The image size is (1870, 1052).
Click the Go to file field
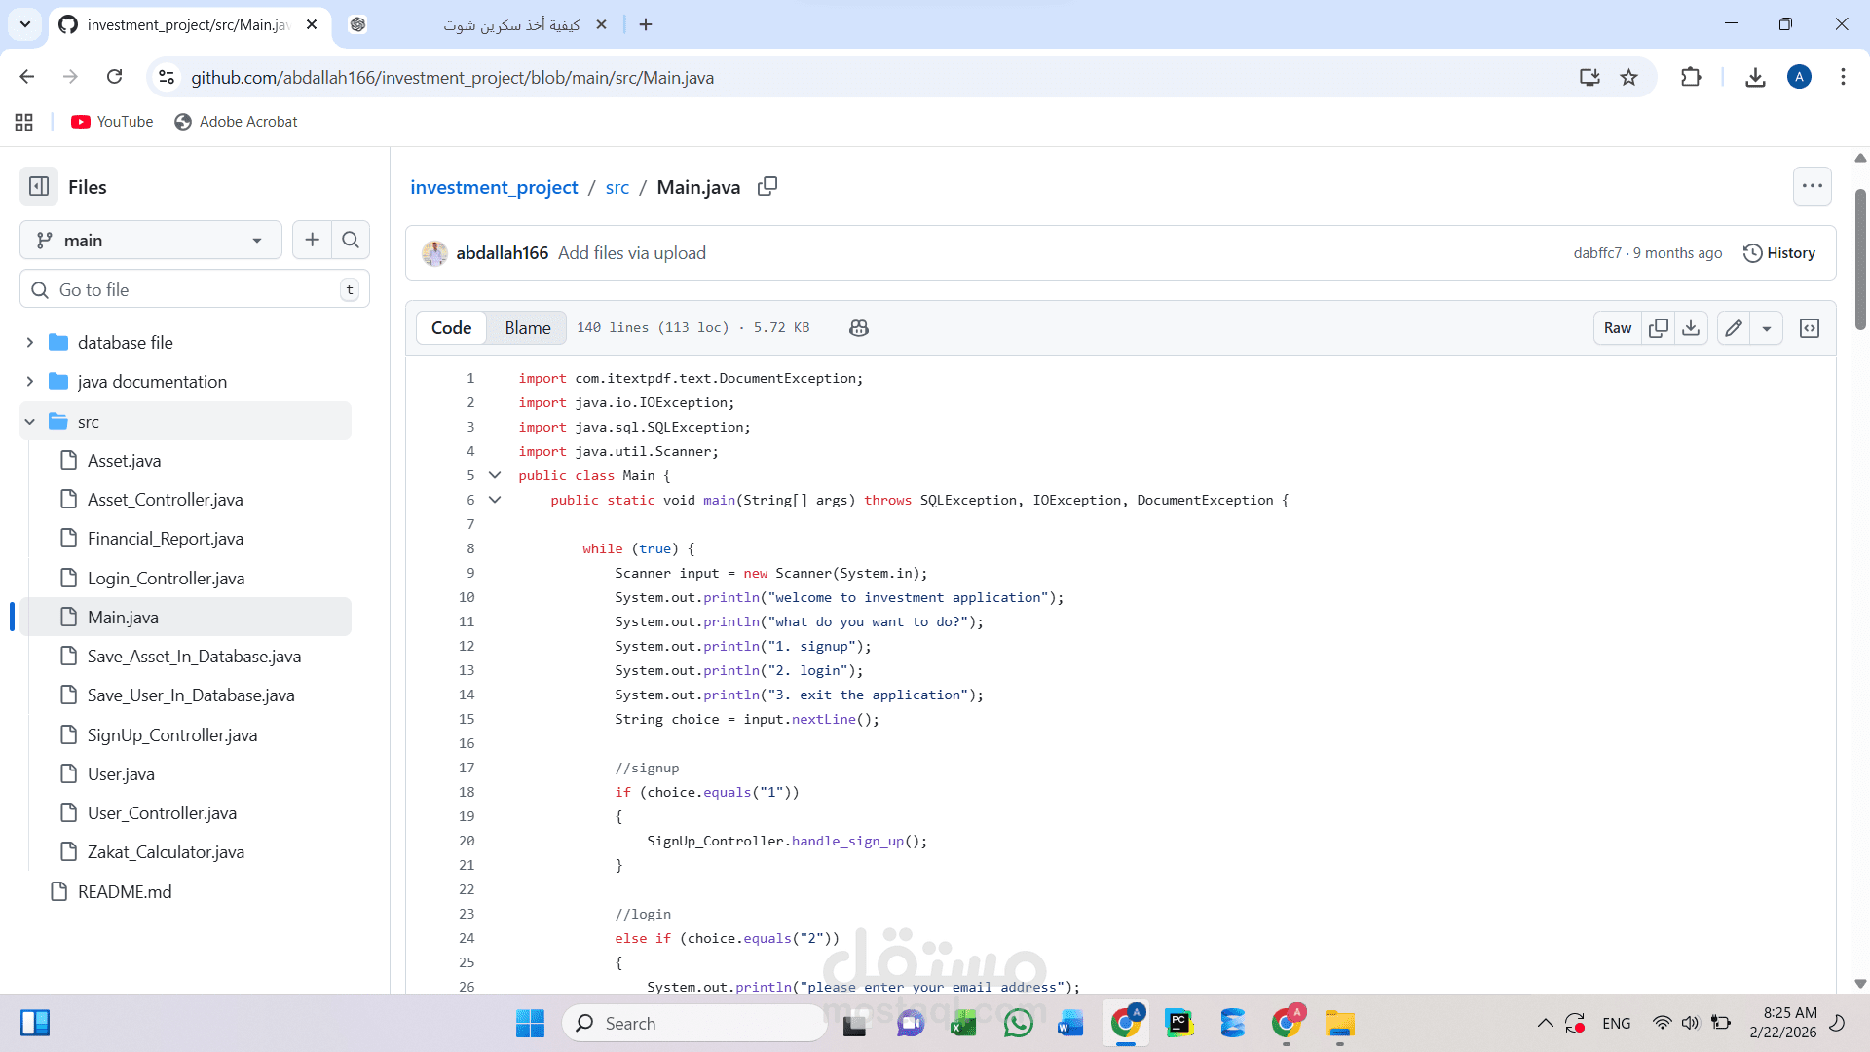coord(195,289)
